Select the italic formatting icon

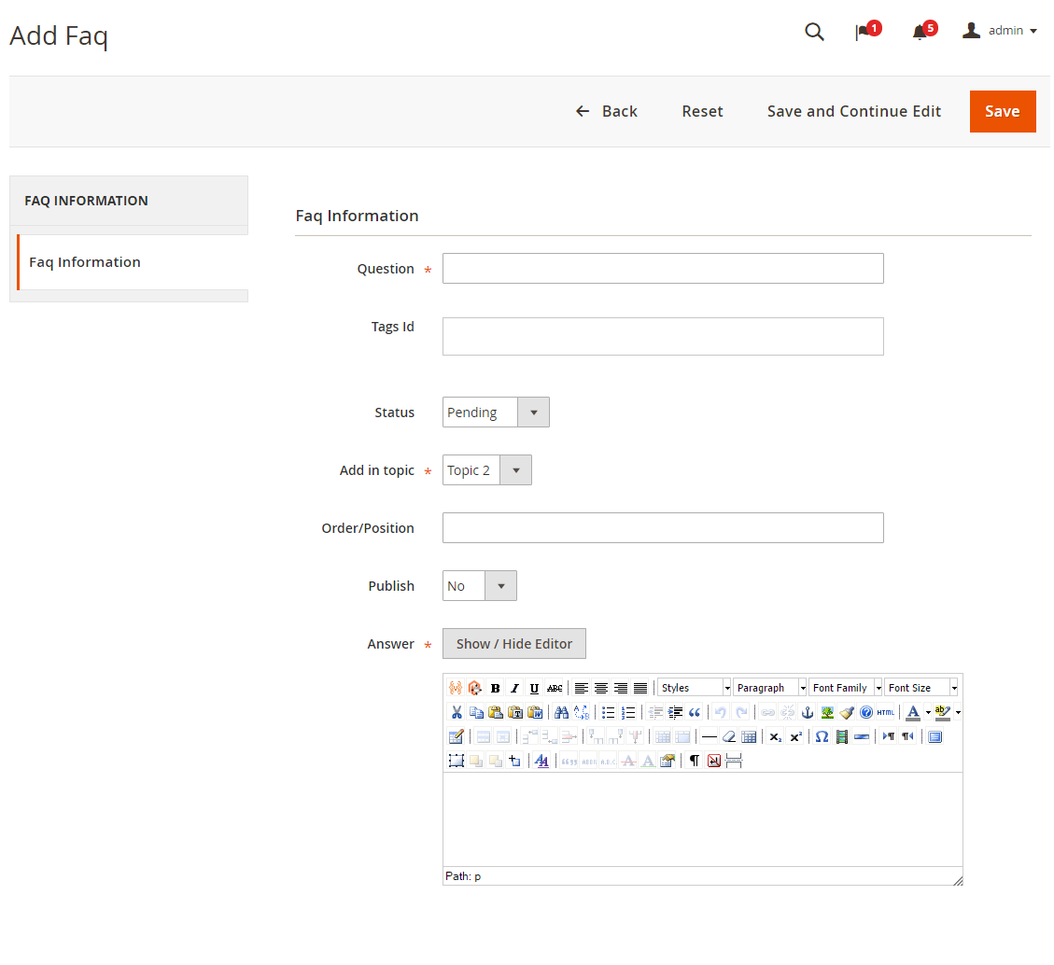tap(514, 687)
